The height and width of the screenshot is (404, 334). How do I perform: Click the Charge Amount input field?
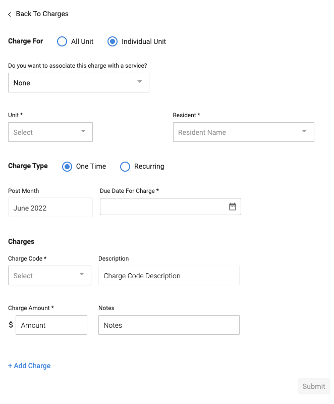coord(51,325)
